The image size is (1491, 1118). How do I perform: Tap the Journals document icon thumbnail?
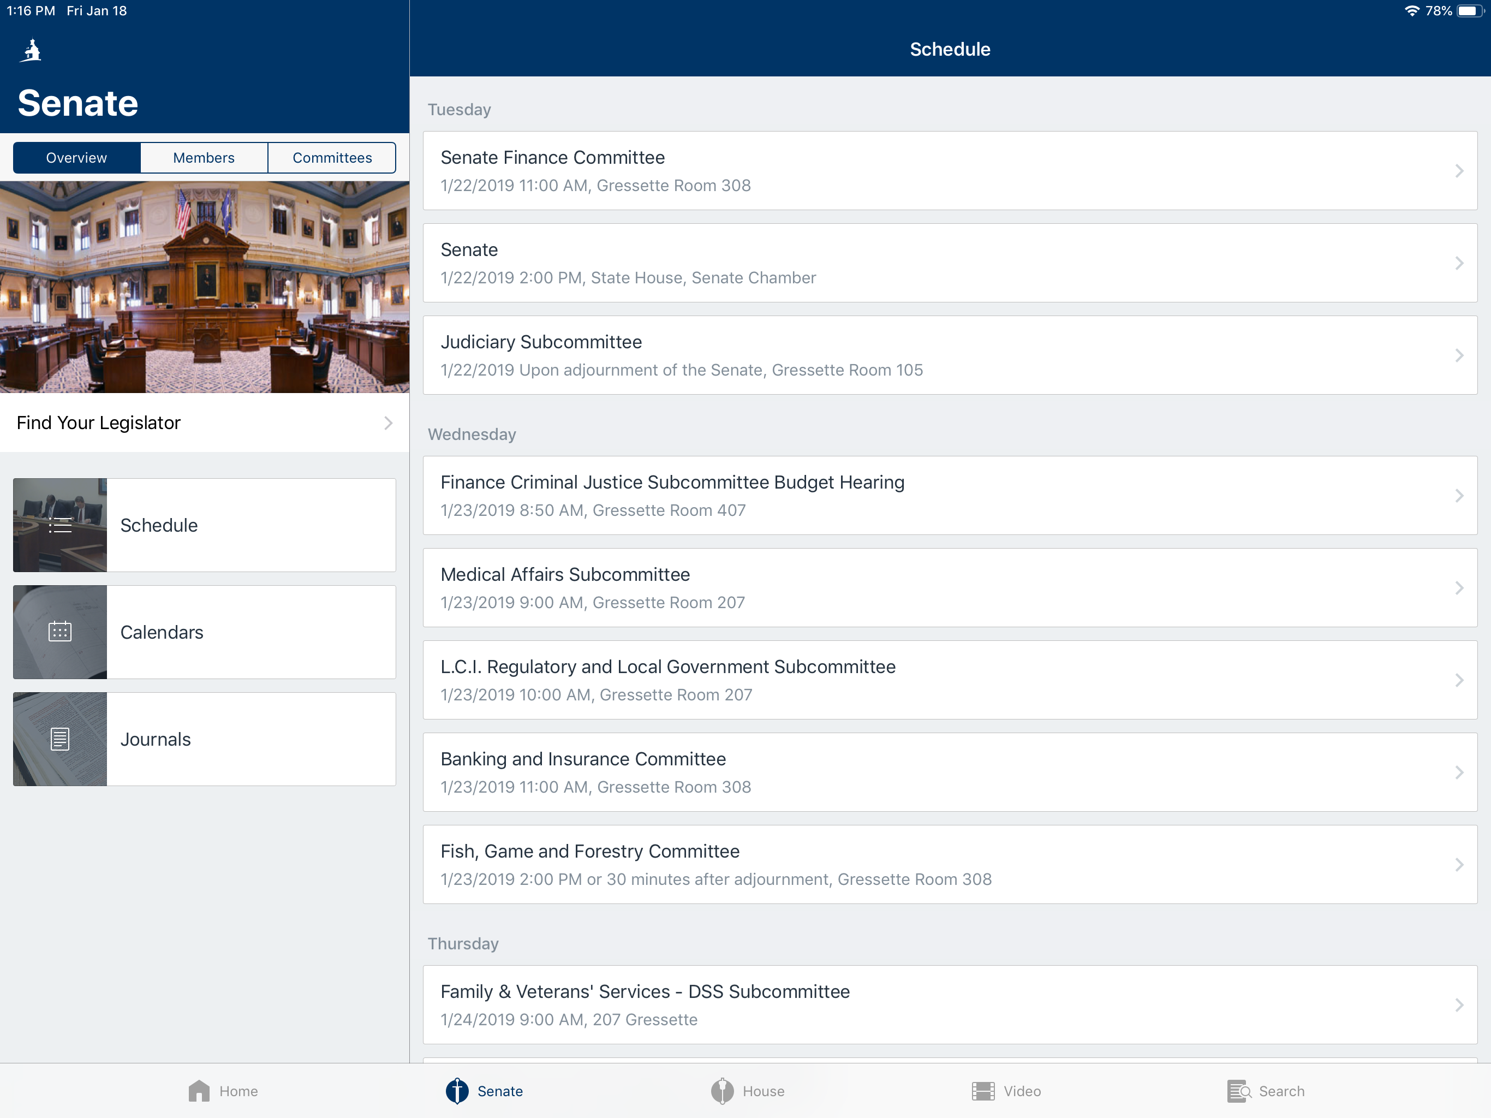pos(60,739)
